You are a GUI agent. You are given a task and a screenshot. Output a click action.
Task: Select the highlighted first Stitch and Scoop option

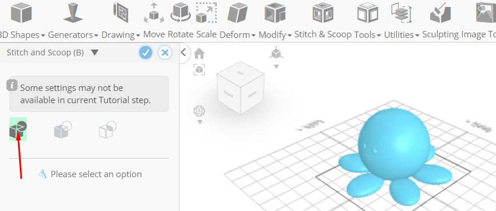[18, 129]
